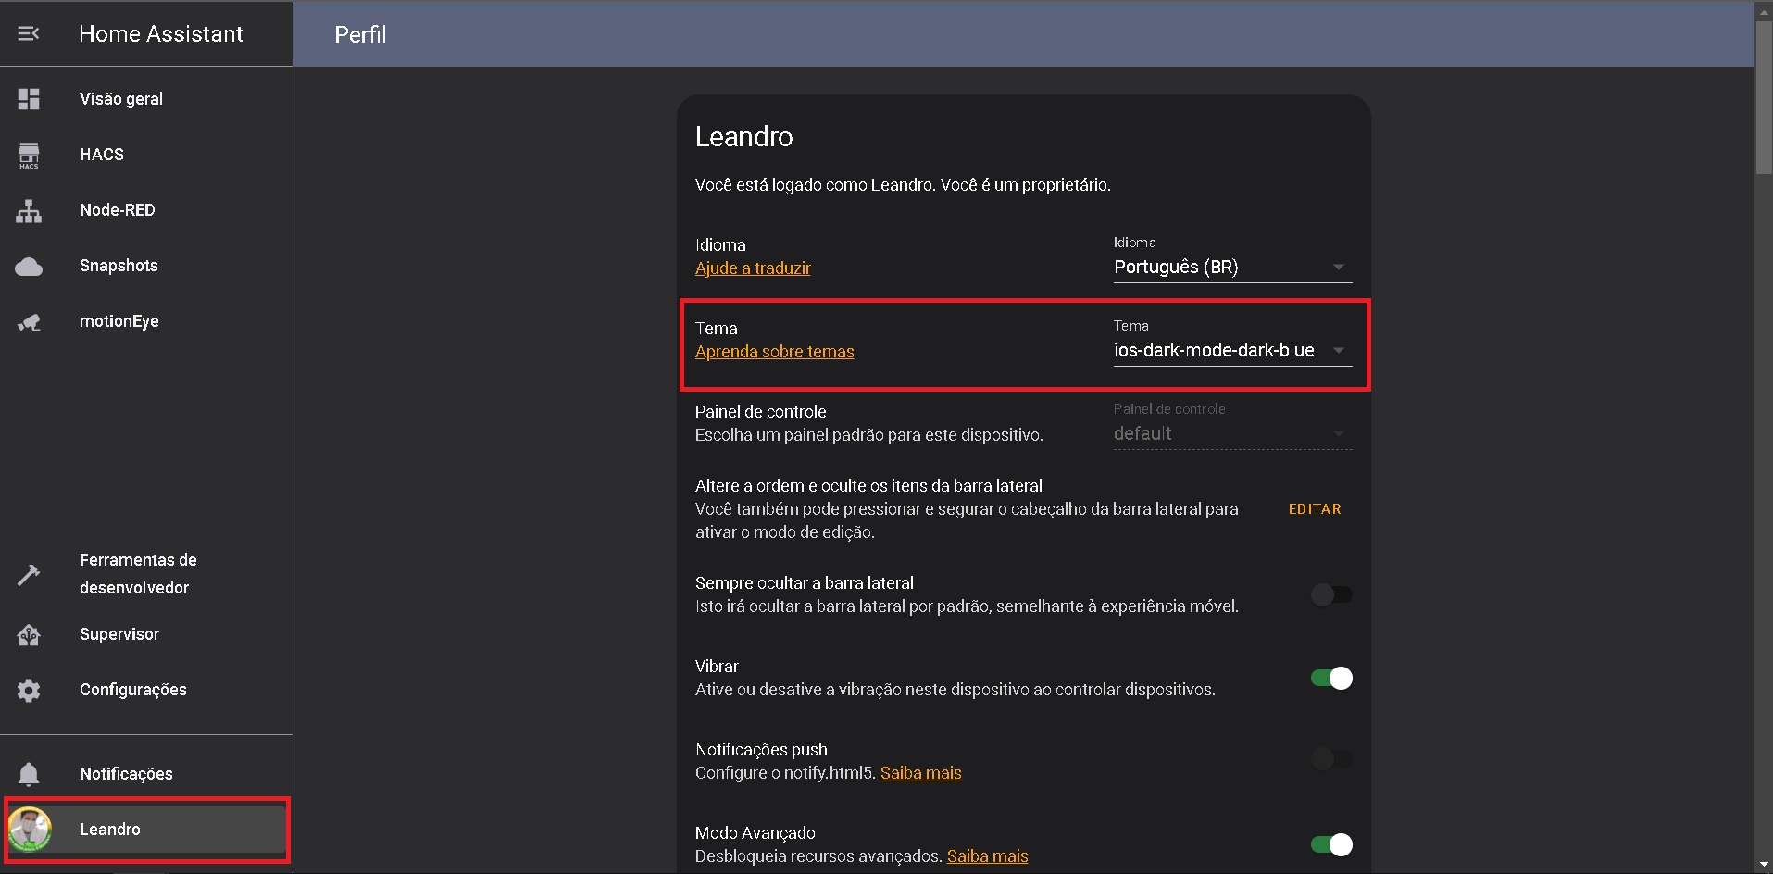
Task: Click the Idioma dropdown arrow
Action: (1339, 268)
